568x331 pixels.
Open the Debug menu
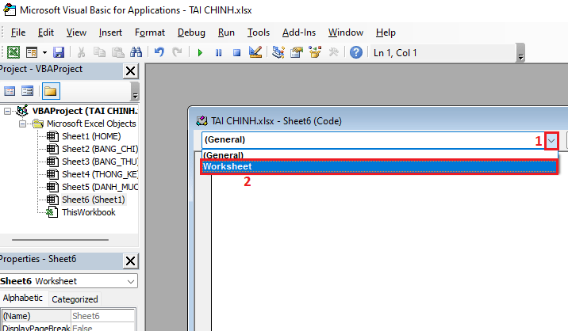[x=191, y=32]
